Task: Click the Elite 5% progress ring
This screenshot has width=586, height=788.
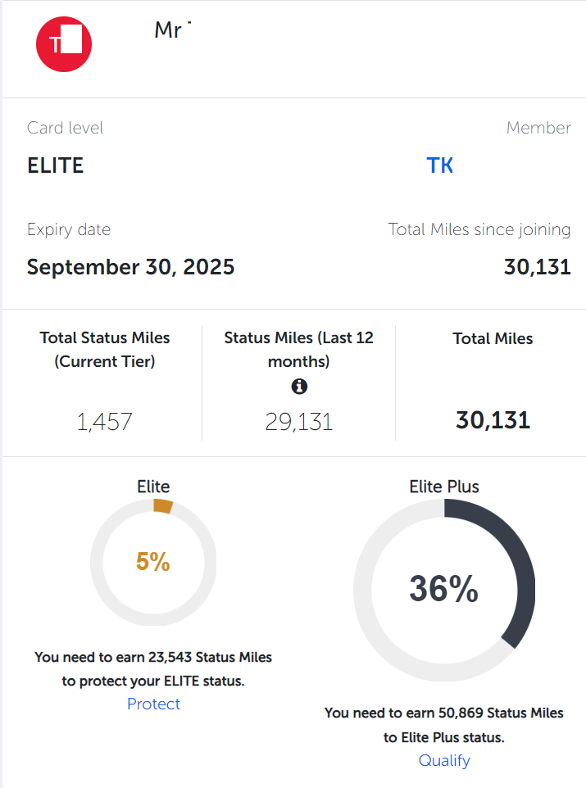Action: pyautogui.click(x=153, y=562)
